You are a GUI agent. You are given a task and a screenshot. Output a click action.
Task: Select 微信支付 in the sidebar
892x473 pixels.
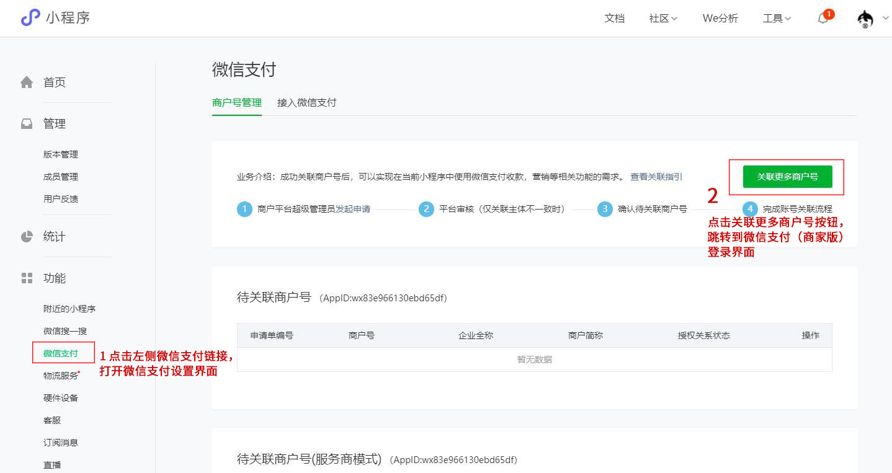61,353
